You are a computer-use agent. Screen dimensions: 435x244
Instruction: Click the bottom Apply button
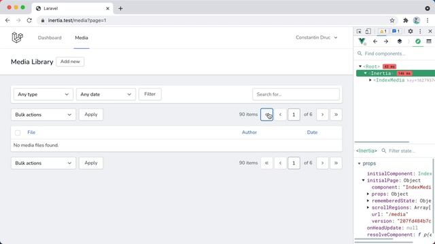point(91,163)
